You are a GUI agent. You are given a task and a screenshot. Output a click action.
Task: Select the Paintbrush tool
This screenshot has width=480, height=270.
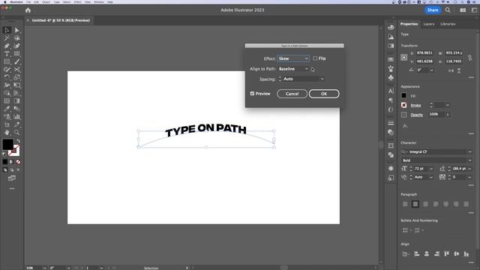coord(16,61)
